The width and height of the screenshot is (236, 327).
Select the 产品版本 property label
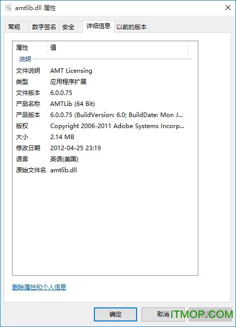[28, 115]
